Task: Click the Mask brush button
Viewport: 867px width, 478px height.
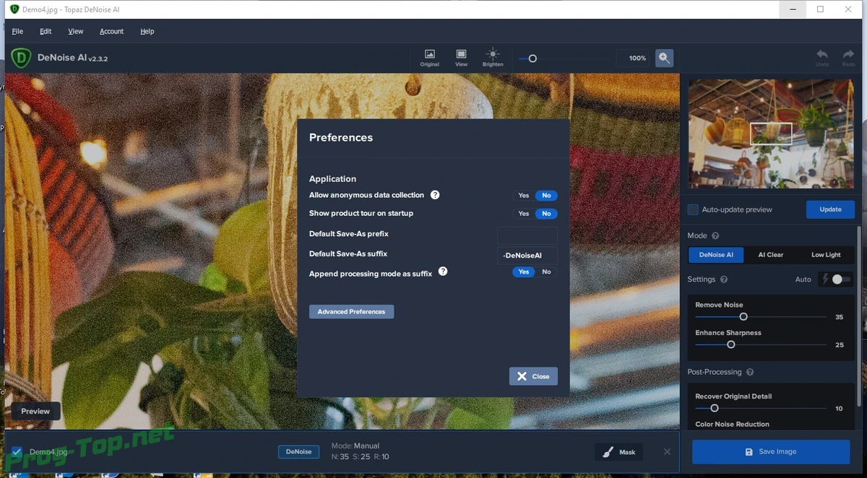Action: click(x=619, y=452)
